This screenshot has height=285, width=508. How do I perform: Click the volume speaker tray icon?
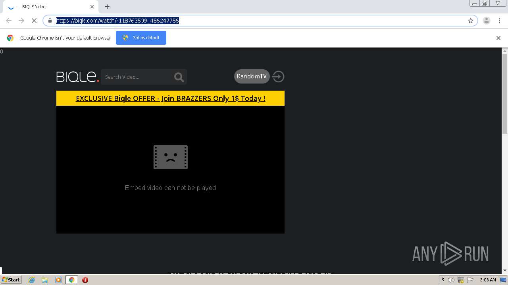(x=451, y=280)
